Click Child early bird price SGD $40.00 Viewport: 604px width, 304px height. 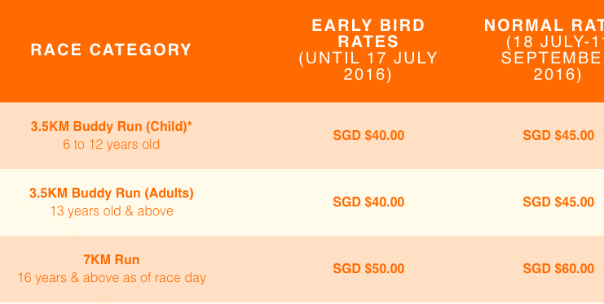[368, 136]
